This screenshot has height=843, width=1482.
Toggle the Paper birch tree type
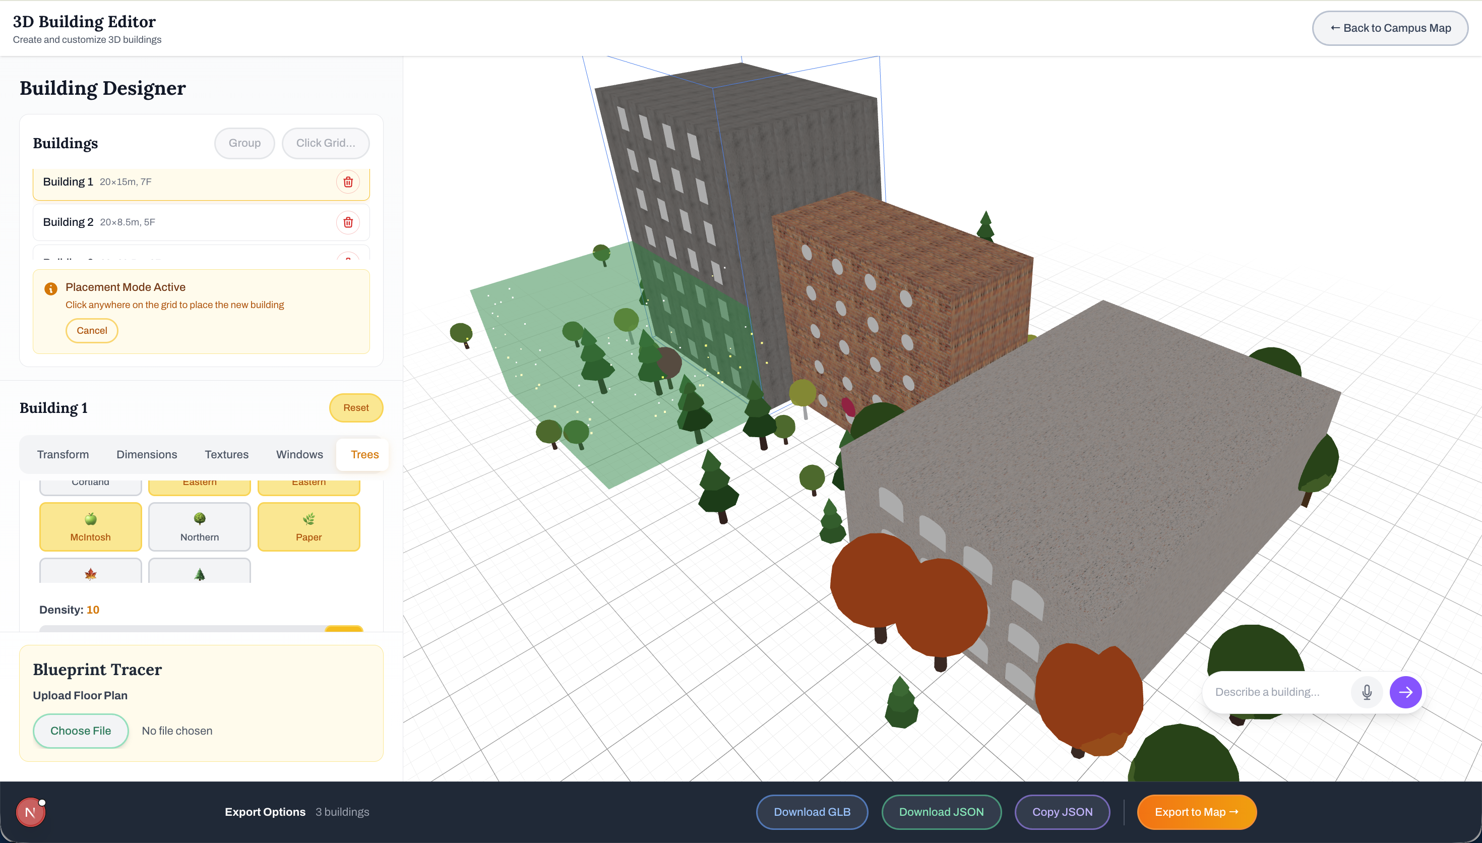coord(308,526)
